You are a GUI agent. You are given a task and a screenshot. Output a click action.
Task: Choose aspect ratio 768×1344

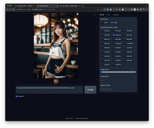click(128, 31)
